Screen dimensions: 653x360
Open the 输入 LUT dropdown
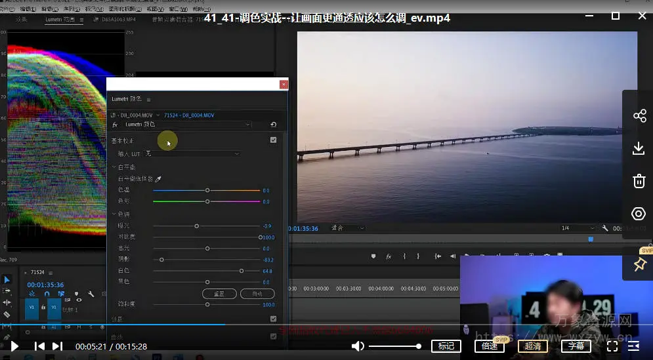[192, 153]
